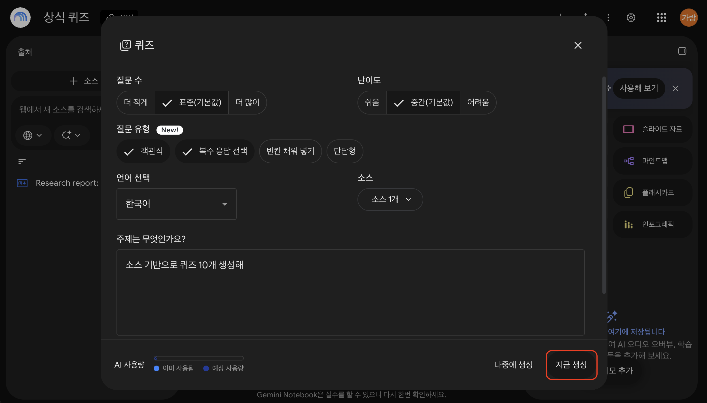
Task: Toggle 복수 응답 선택 question type
Action: 215,151
